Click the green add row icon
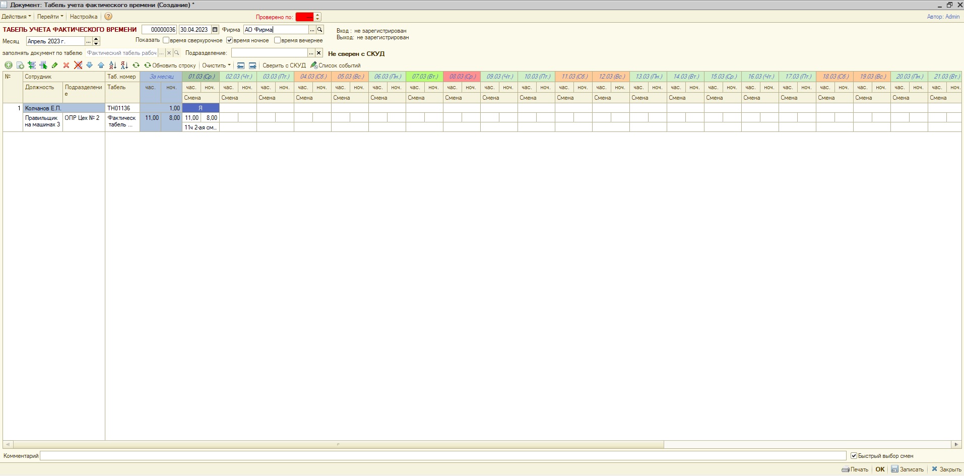Screen dimensions: 964x476 click(9, 65)
